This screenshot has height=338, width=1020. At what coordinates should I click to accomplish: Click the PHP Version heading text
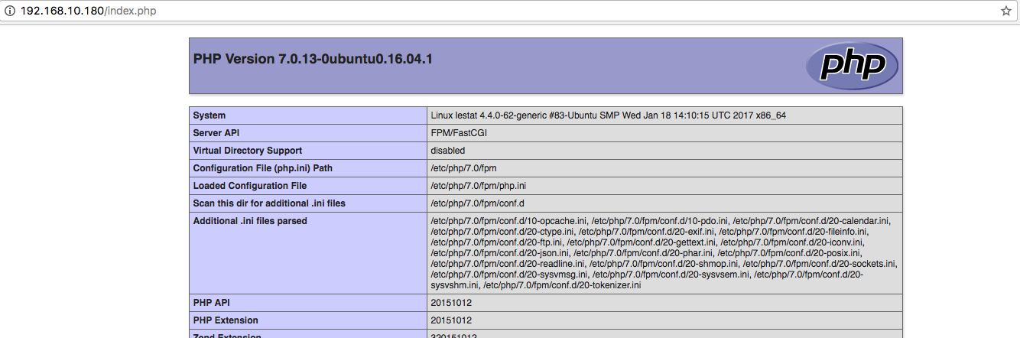313,59
